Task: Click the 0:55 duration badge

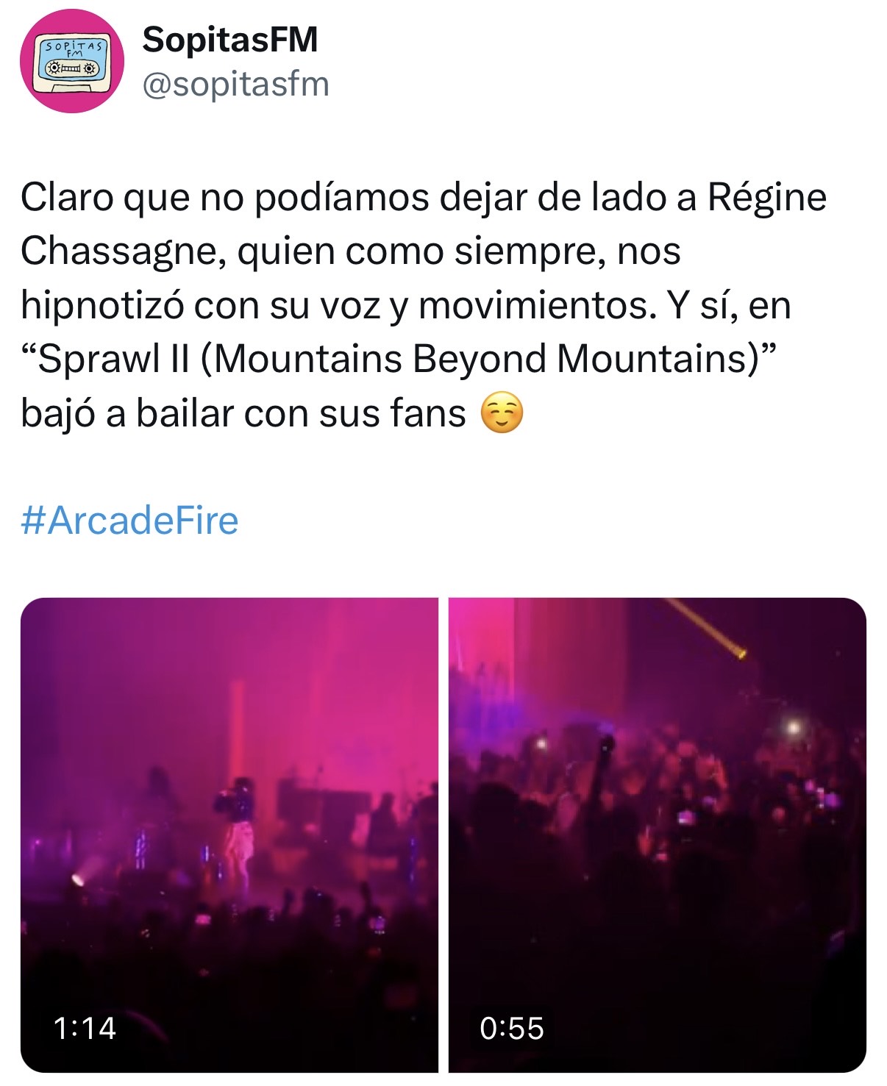Action: [512, 1028]
